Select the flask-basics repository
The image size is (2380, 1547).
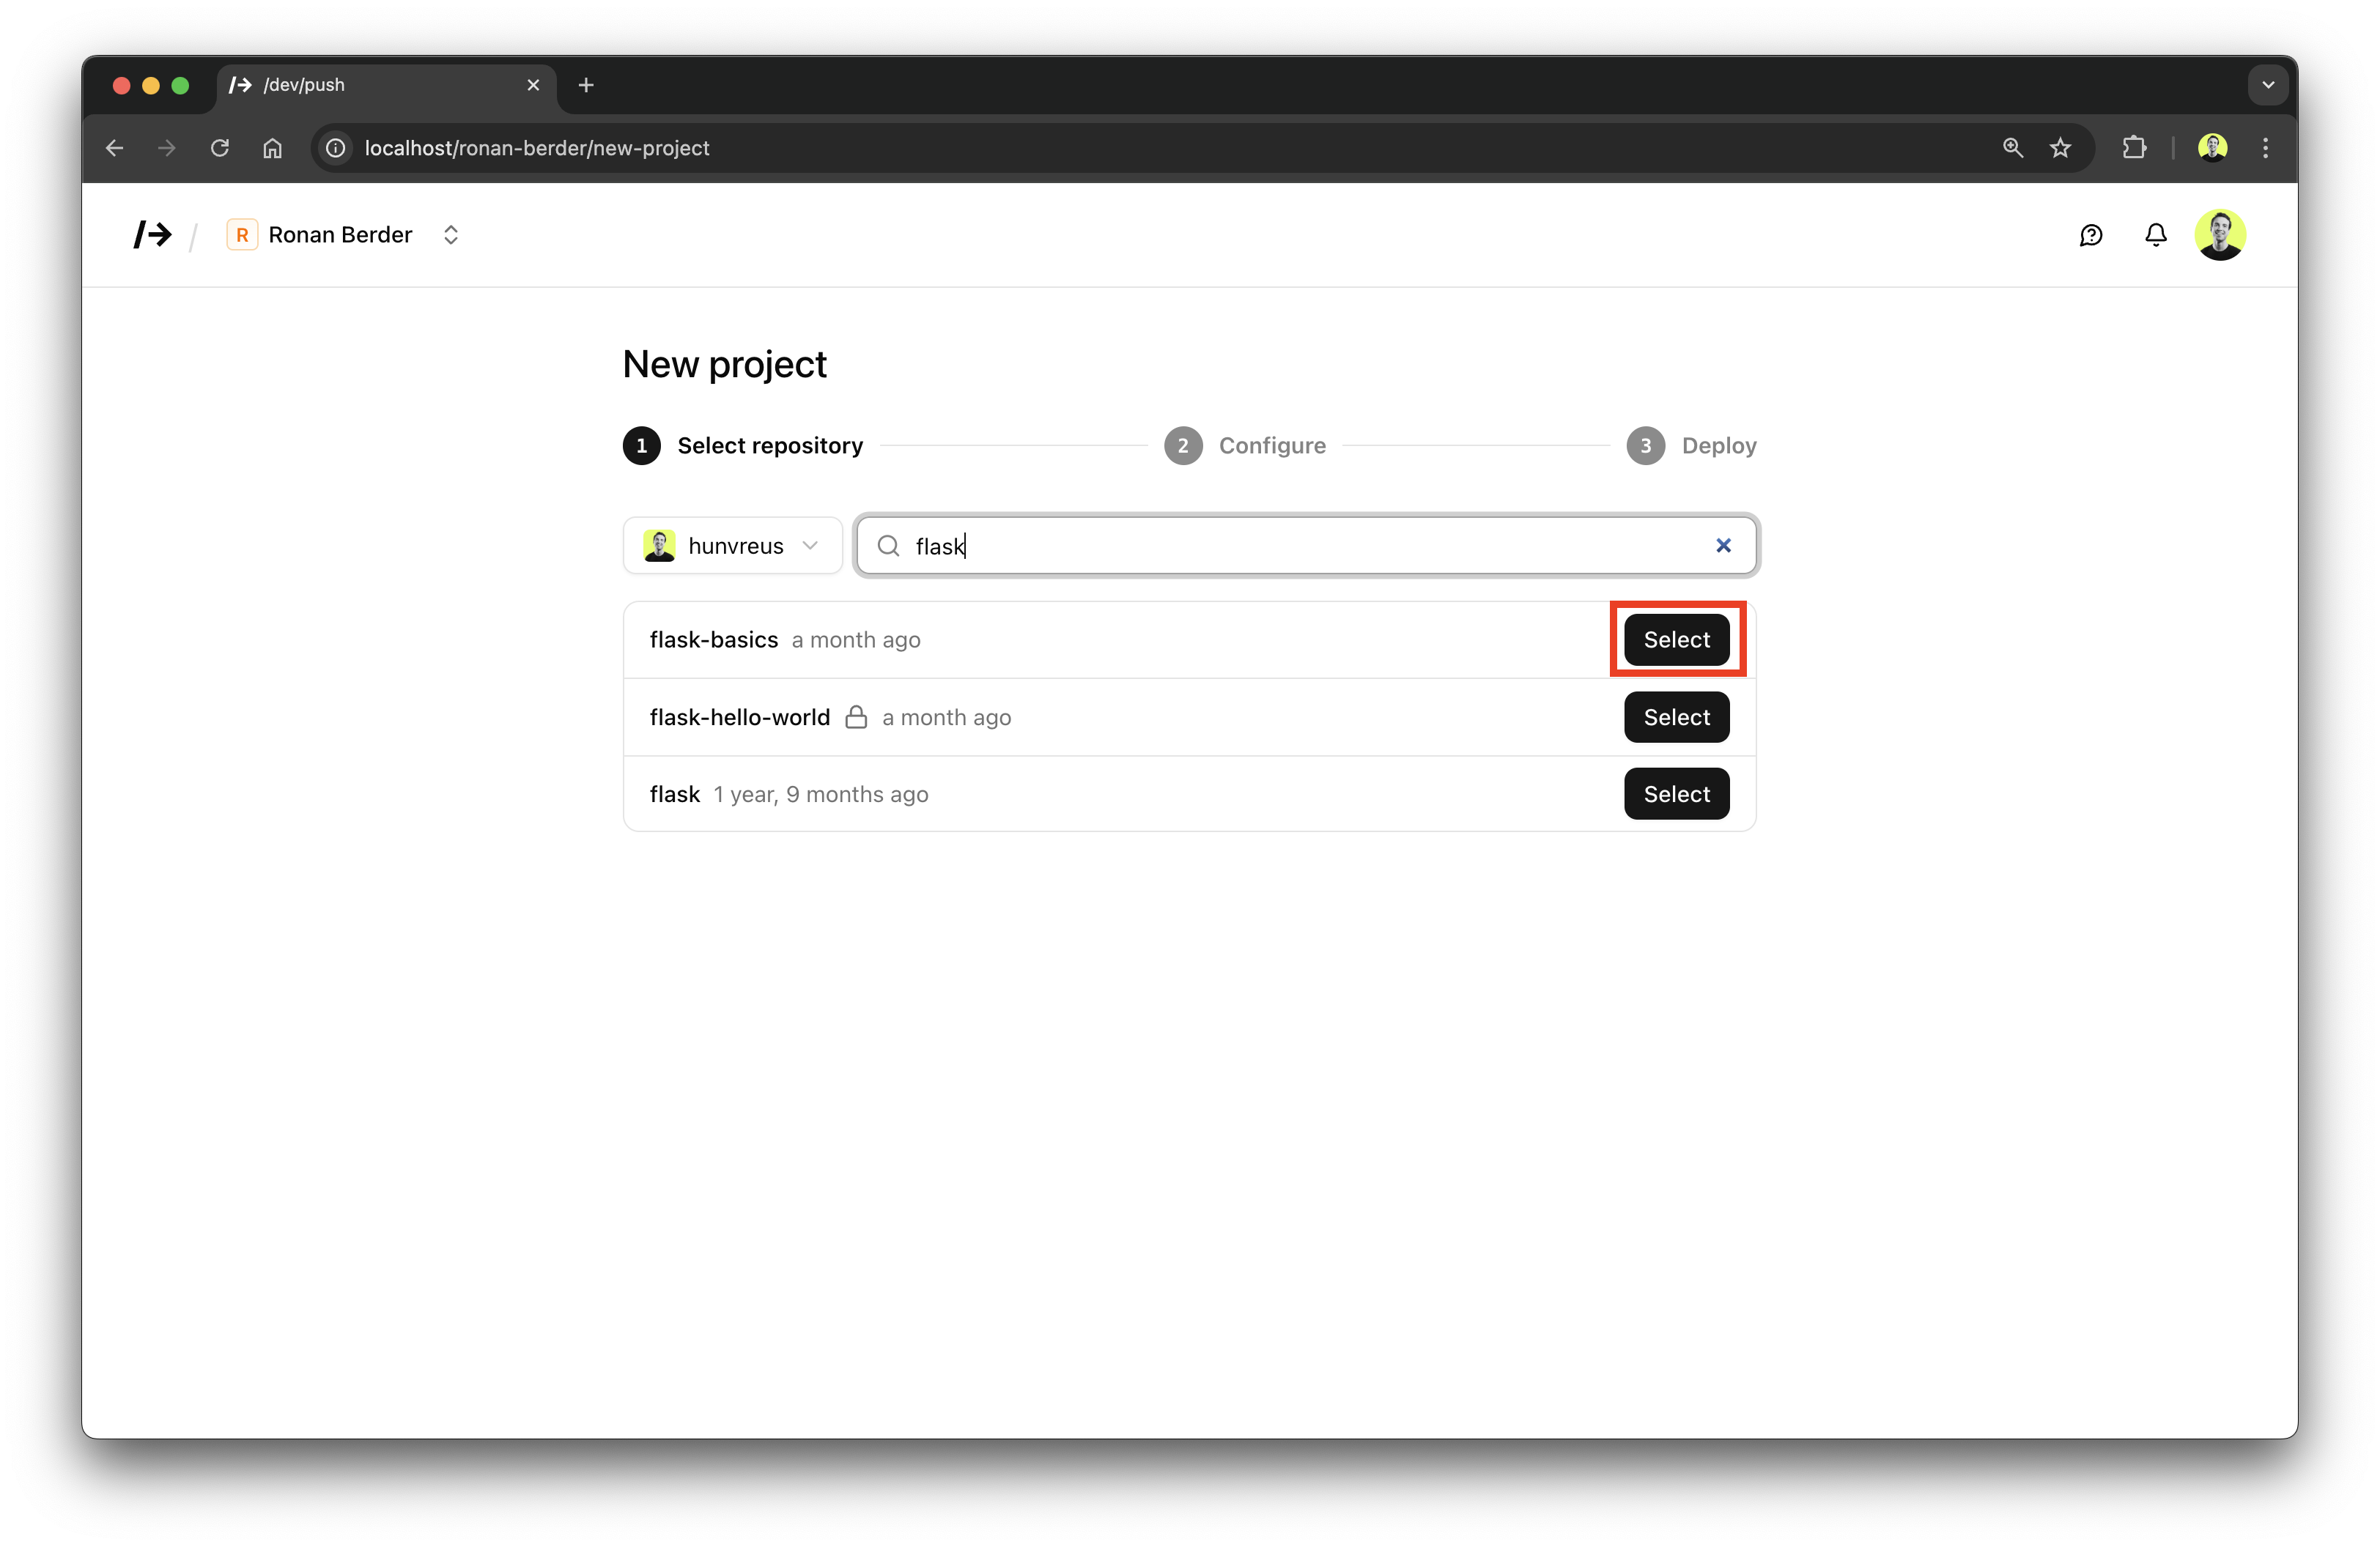tap(1676, 639)
